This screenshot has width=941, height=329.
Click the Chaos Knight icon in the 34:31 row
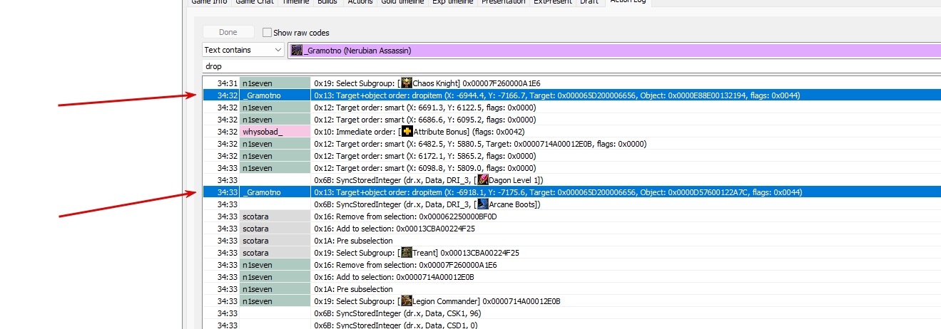pos(407,83)
